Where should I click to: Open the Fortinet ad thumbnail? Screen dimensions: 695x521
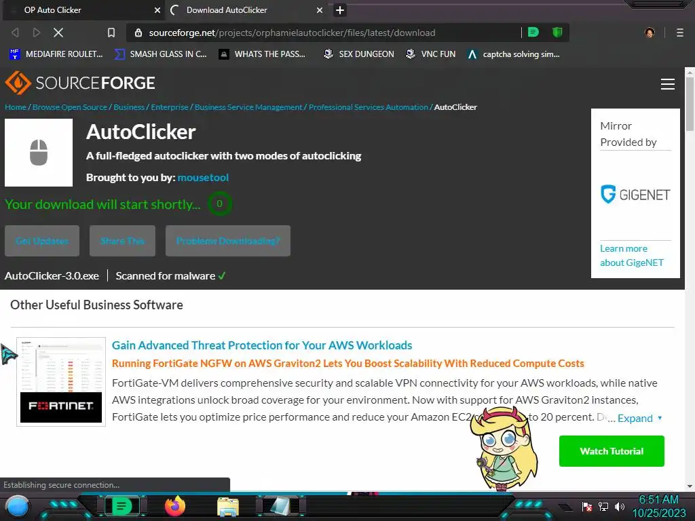61,381
